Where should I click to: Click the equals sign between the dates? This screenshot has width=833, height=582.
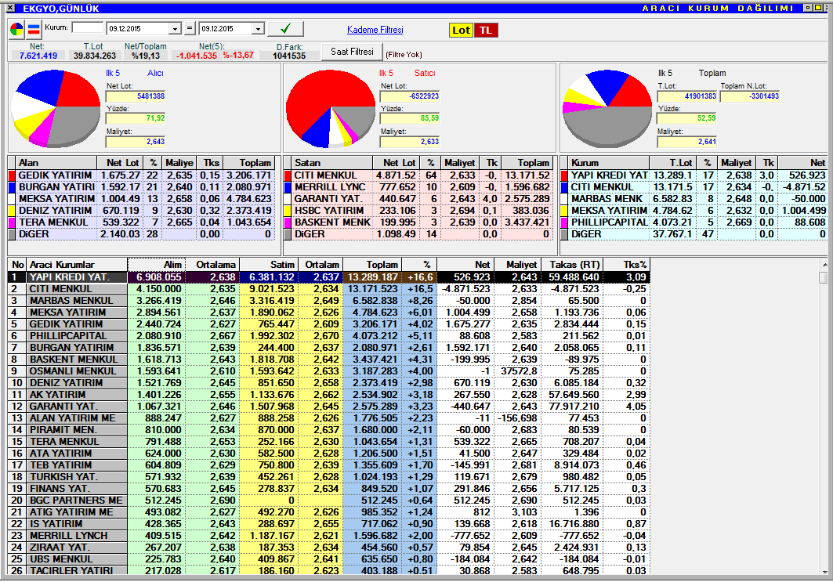point(190,29)
